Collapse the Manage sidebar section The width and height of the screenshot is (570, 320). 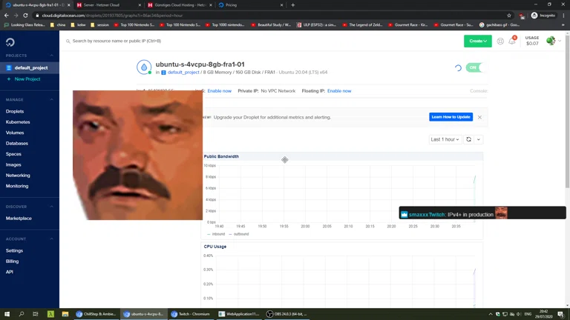coord(52,99)
